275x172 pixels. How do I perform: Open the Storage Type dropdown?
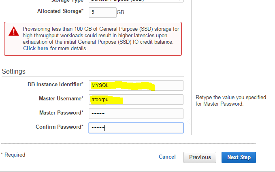[x=136, y=1]
